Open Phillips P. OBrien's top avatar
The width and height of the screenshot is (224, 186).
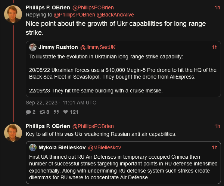pos(12,15)
